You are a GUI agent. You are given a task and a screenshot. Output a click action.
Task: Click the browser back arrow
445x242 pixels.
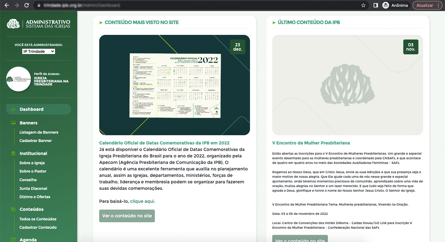[x=7, y=5]
